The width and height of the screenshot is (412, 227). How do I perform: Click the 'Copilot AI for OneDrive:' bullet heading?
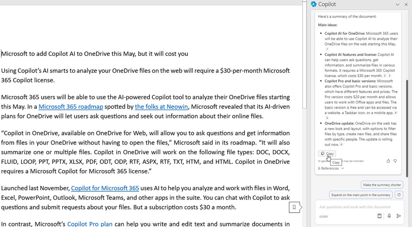click(x=345, y=33)
